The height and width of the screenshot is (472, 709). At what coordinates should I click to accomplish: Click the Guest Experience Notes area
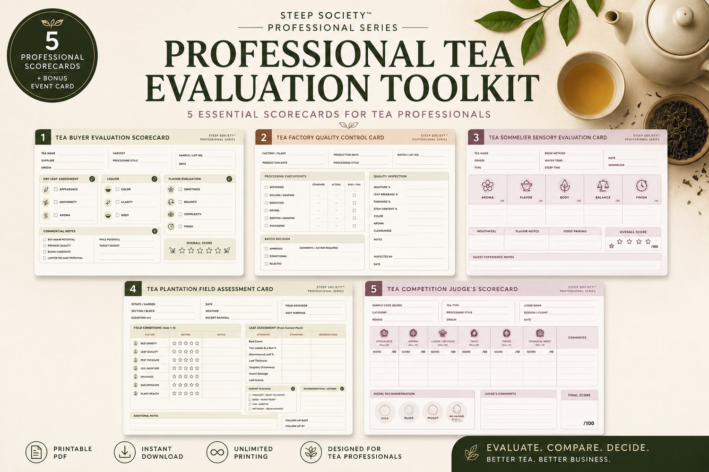click(x=564, y=262)
